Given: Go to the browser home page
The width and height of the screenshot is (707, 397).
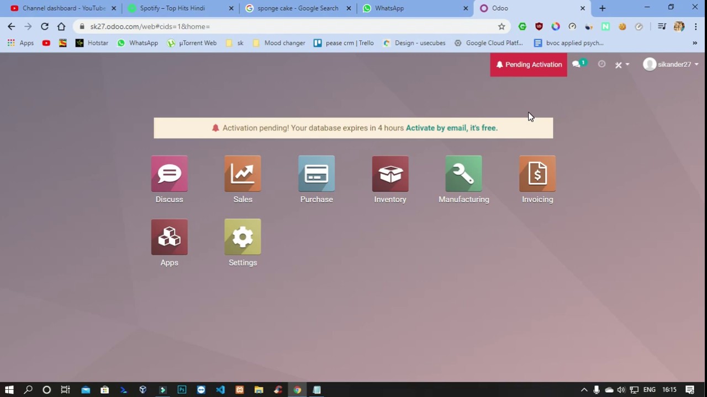Looking at the screenshot, I should (x=61, y=26).
